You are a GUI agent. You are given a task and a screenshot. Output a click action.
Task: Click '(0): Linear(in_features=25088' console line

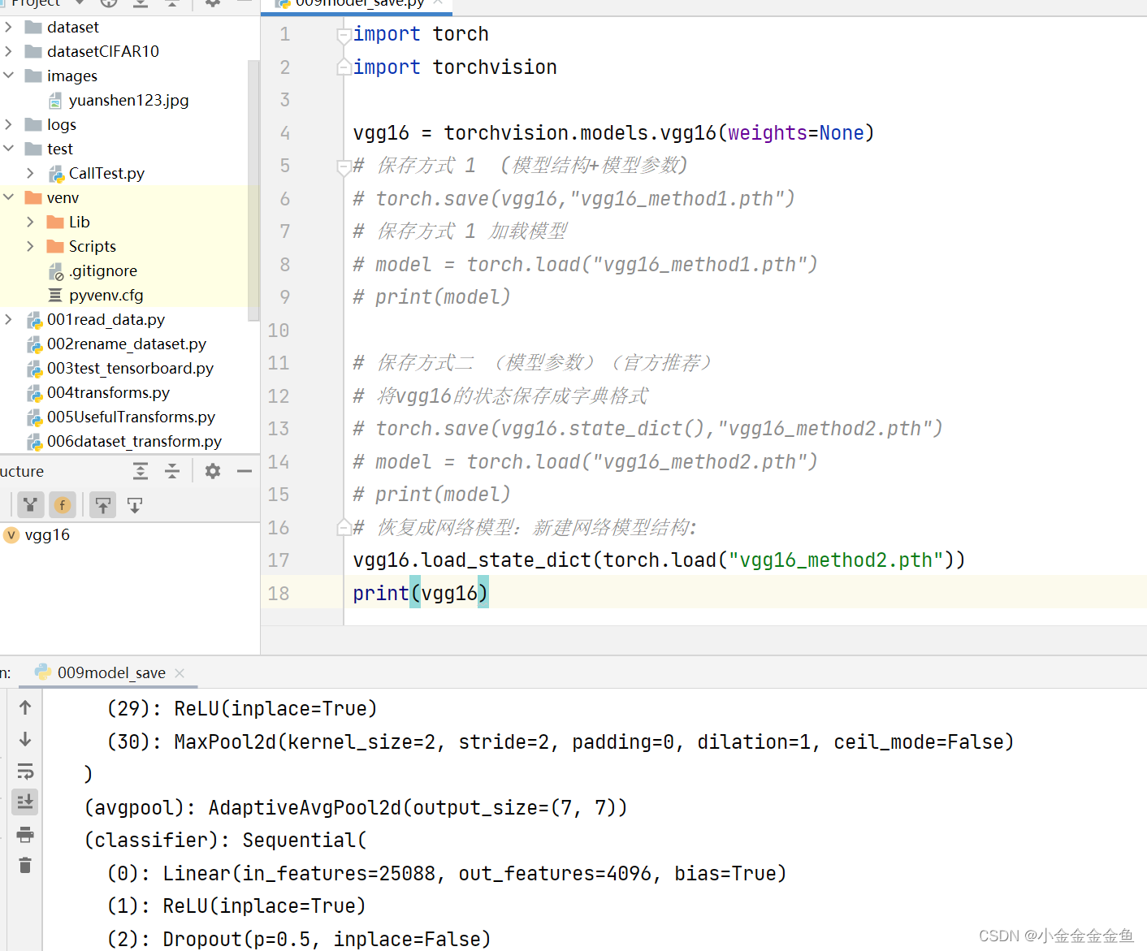[446, 874]
